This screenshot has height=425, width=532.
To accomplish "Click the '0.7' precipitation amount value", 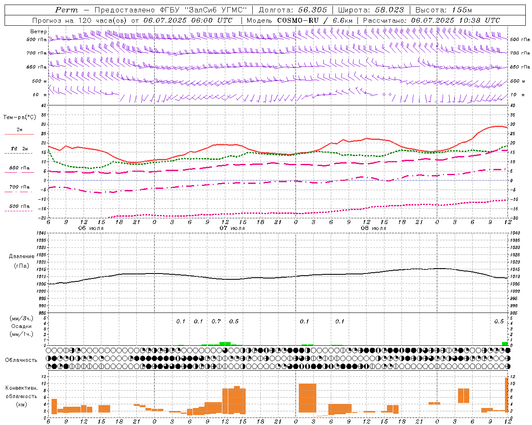I will (x=216, y=321).
